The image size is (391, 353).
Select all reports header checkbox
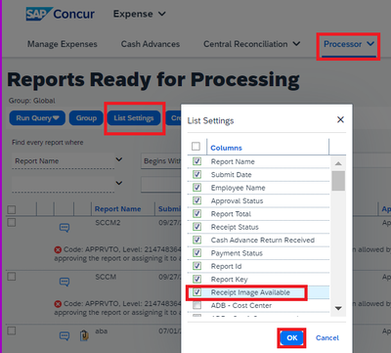pyautogui.click(x=12, y=209)
